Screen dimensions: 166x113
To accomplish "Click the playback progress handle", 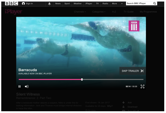I will coord(82,80).
